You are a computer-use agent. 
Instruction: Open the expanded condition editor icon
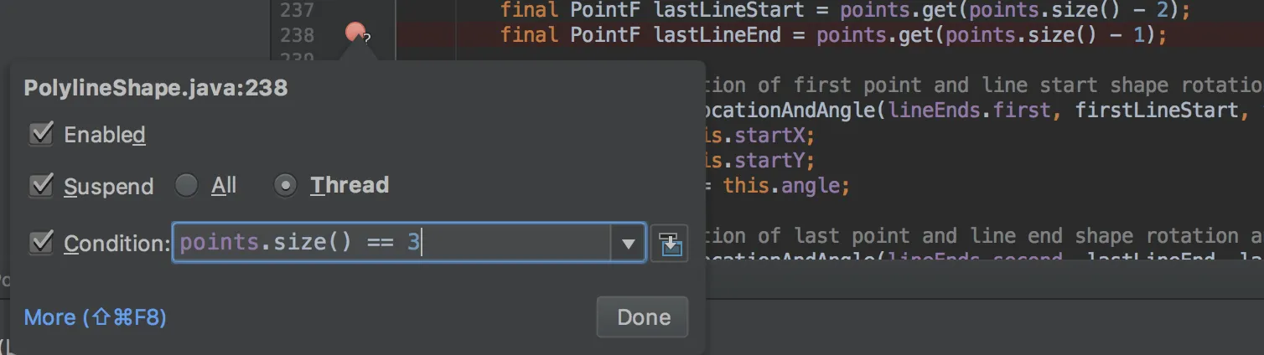(x=669, y=244)
